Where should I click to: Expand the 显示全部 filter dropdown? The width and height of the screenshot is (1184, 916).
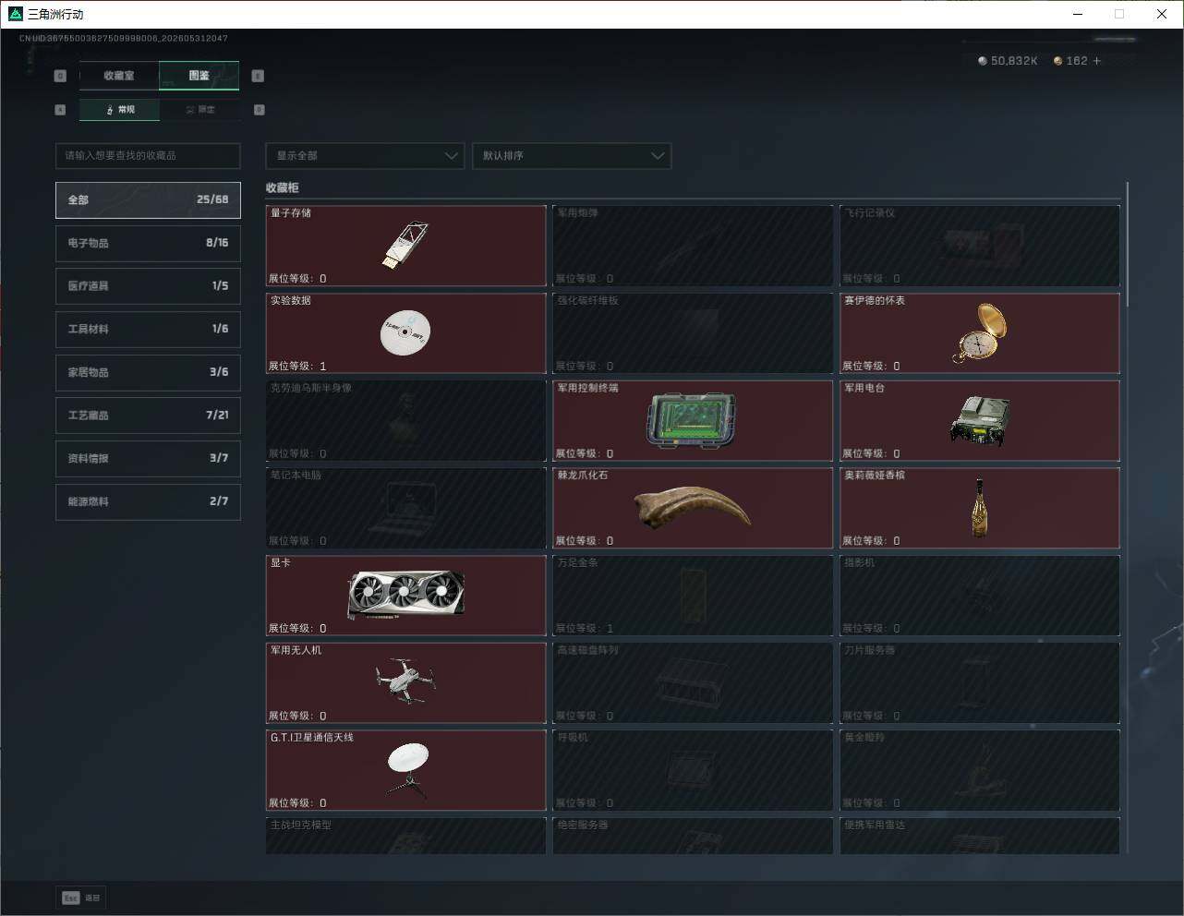[365, 156]
